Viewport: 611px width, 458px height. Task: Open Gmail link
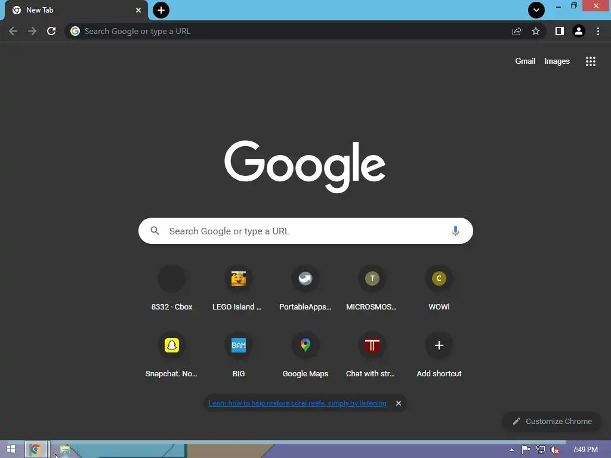[x=525, y=61]
